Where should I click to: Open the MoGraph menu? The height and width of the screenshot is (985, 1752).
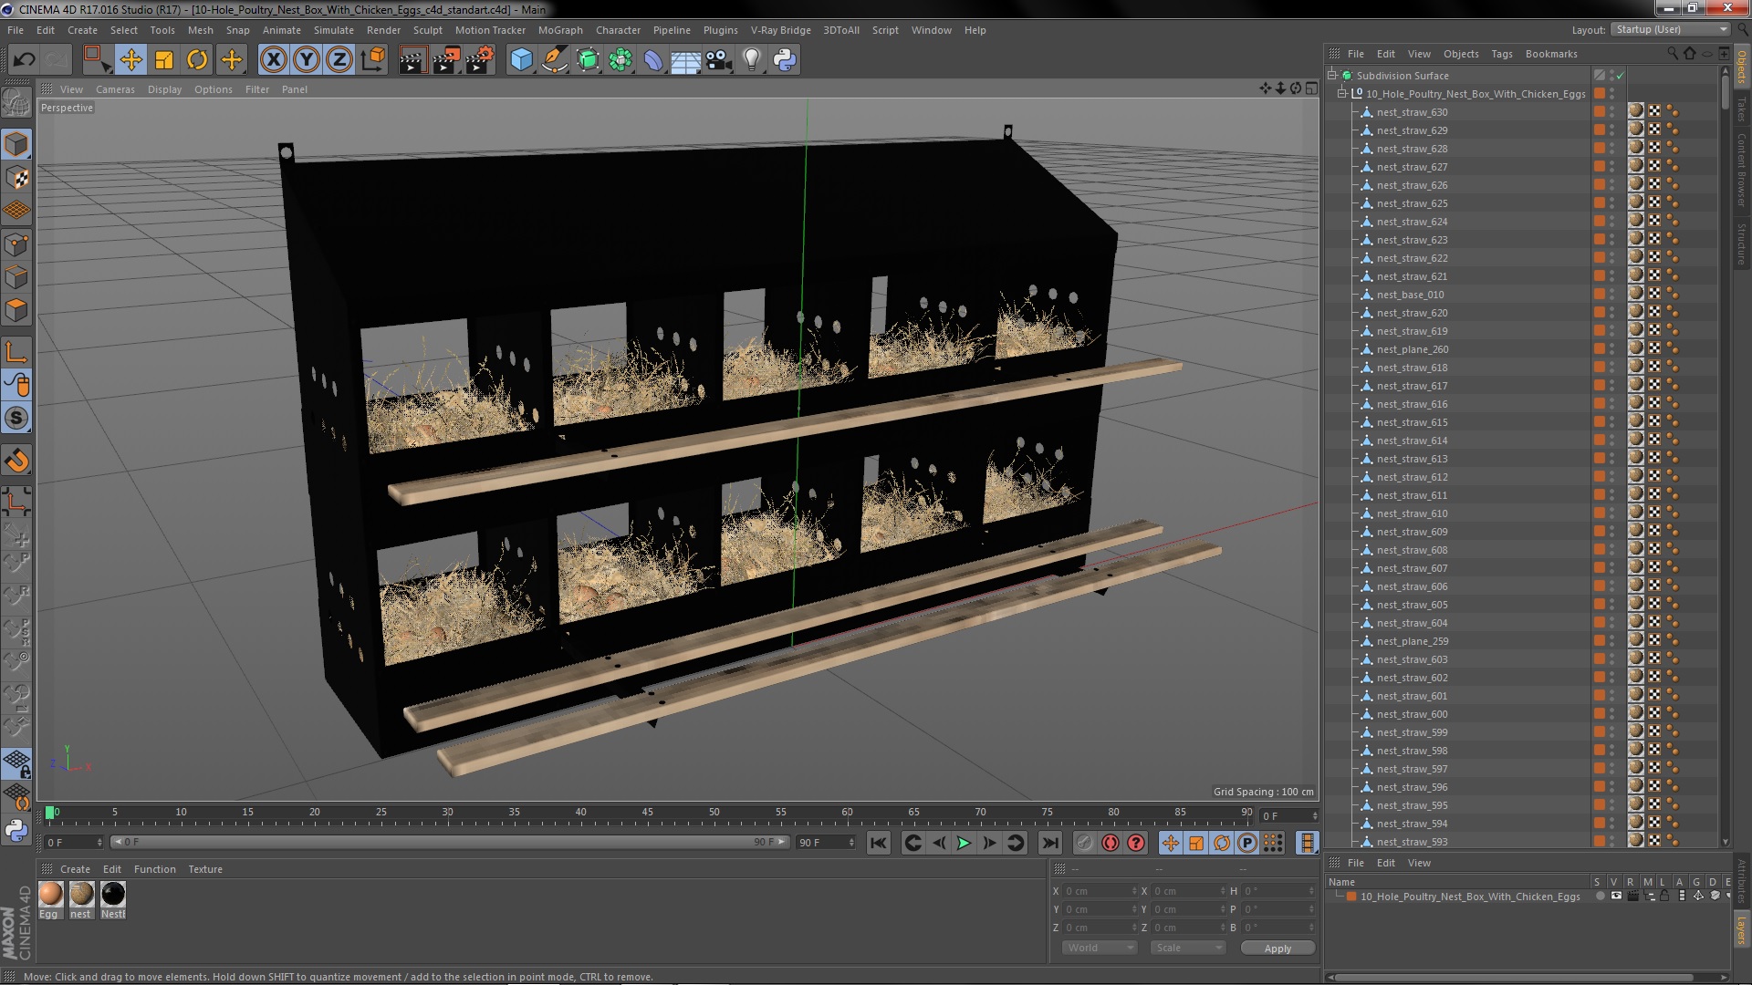point(559,30)
